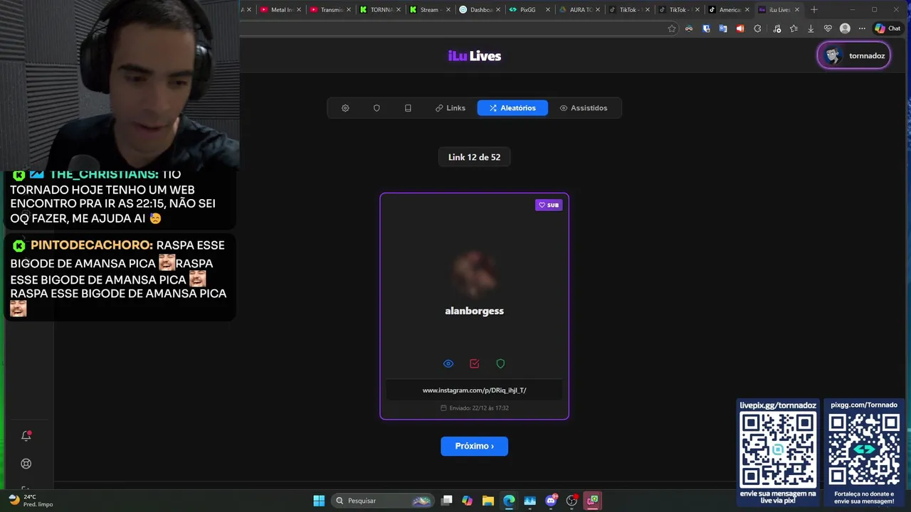Toggle the red checkmark box icon
The width and height of the screenshot is (911, 512).
coord(475,363)
